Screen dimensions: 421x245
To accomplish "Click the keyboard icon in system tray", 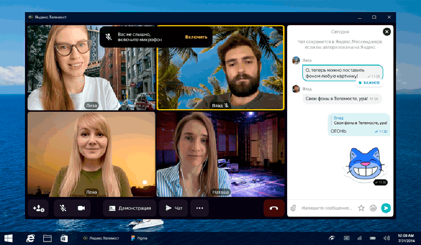I will tap(346, 238).
